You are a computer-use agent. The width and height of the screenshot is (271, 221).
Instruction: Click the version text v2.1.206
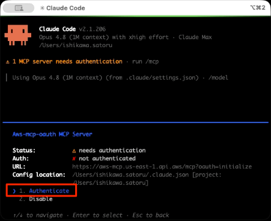click(92, 29)
